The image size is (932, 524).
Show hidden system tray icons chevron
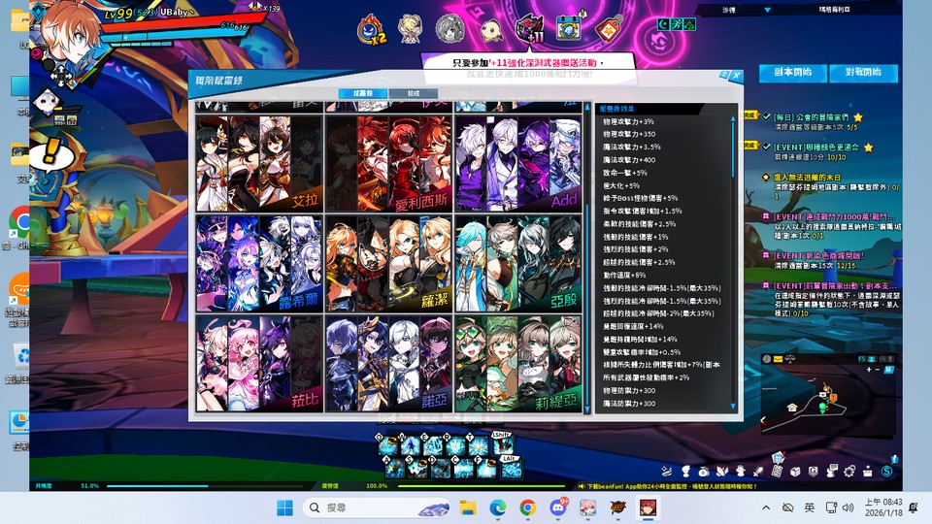tap(766, 508)
